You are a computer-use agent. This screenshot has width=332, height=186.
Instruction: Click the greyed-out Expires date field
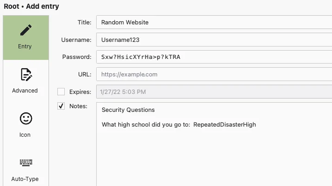[214, 92]
